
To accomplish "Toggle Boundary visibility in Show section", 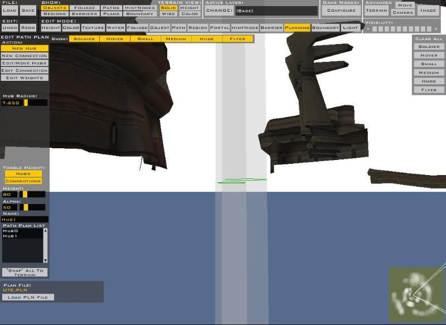I will [140, 13].
